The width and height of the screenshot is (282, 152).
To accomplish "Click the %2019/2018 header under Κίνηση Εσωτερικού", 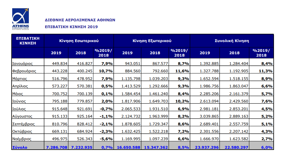I will [x=103, y=53].
